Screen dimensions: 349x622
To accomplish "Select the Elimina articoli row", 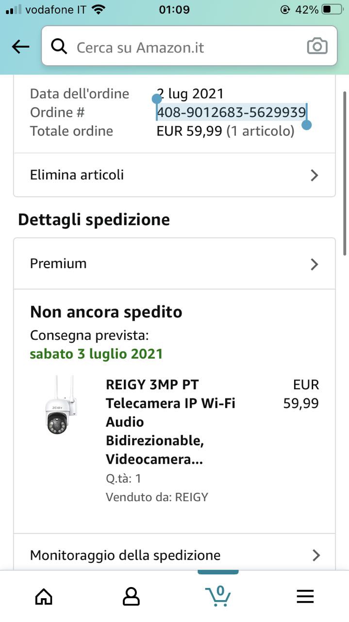I will pyautogui.click(x=174, y=175).
